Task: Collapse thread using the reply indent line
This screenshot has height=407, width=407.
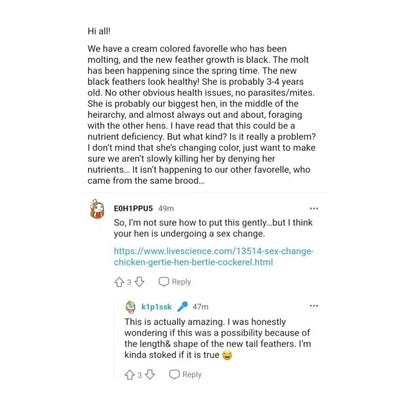Action: [x=114, y=341]
